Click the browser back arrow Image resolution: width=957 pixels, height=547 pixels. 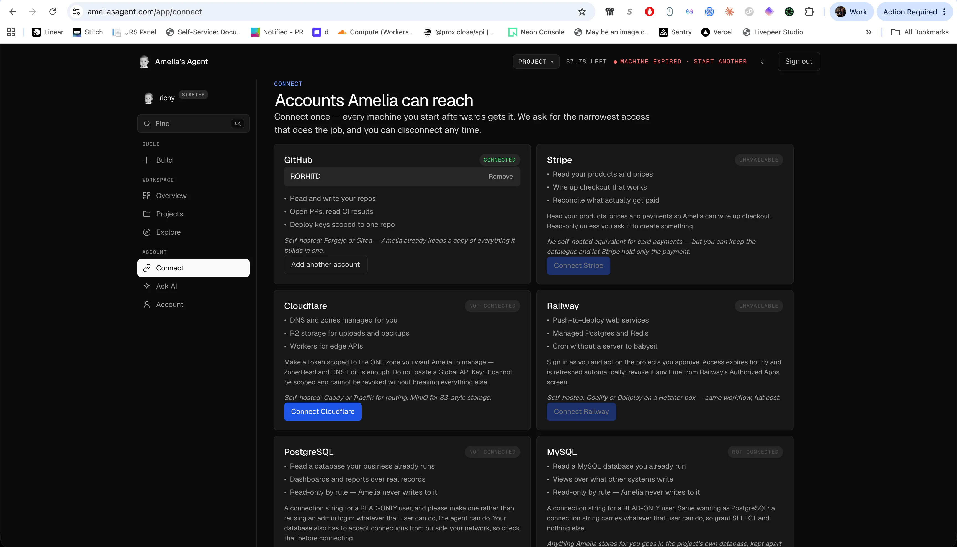coord(13,12)
